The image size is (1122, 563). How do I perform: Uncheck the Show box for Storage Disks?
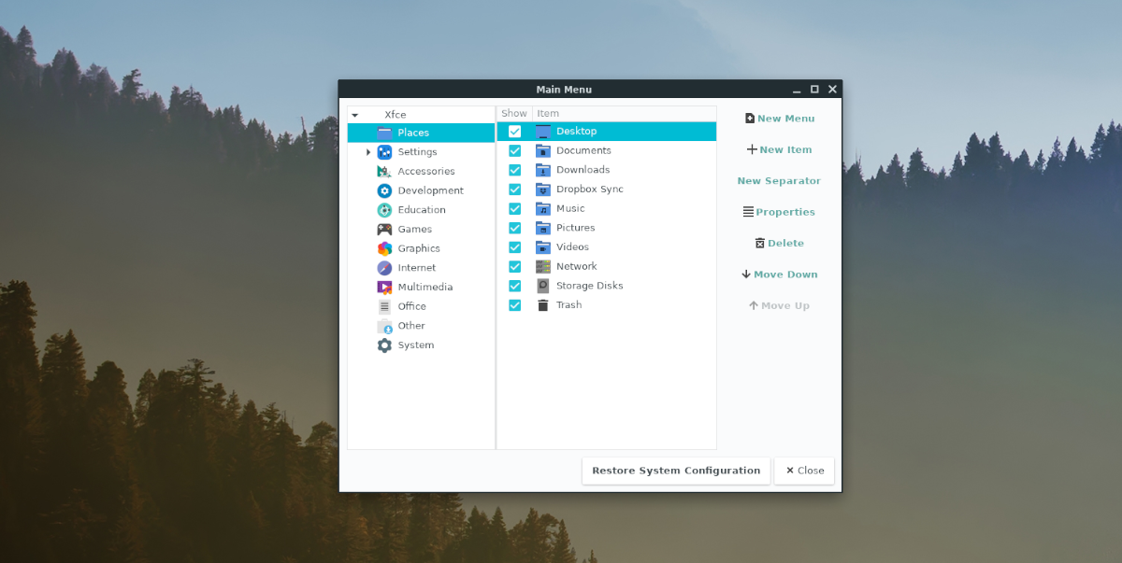tap(514, 285)
